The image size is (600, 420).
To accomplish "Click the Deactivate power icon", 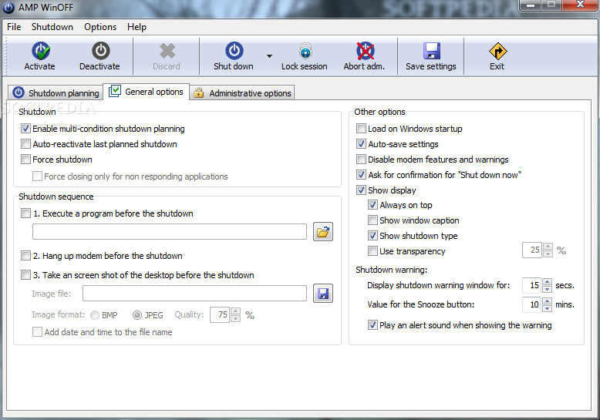I will [100, 51].
